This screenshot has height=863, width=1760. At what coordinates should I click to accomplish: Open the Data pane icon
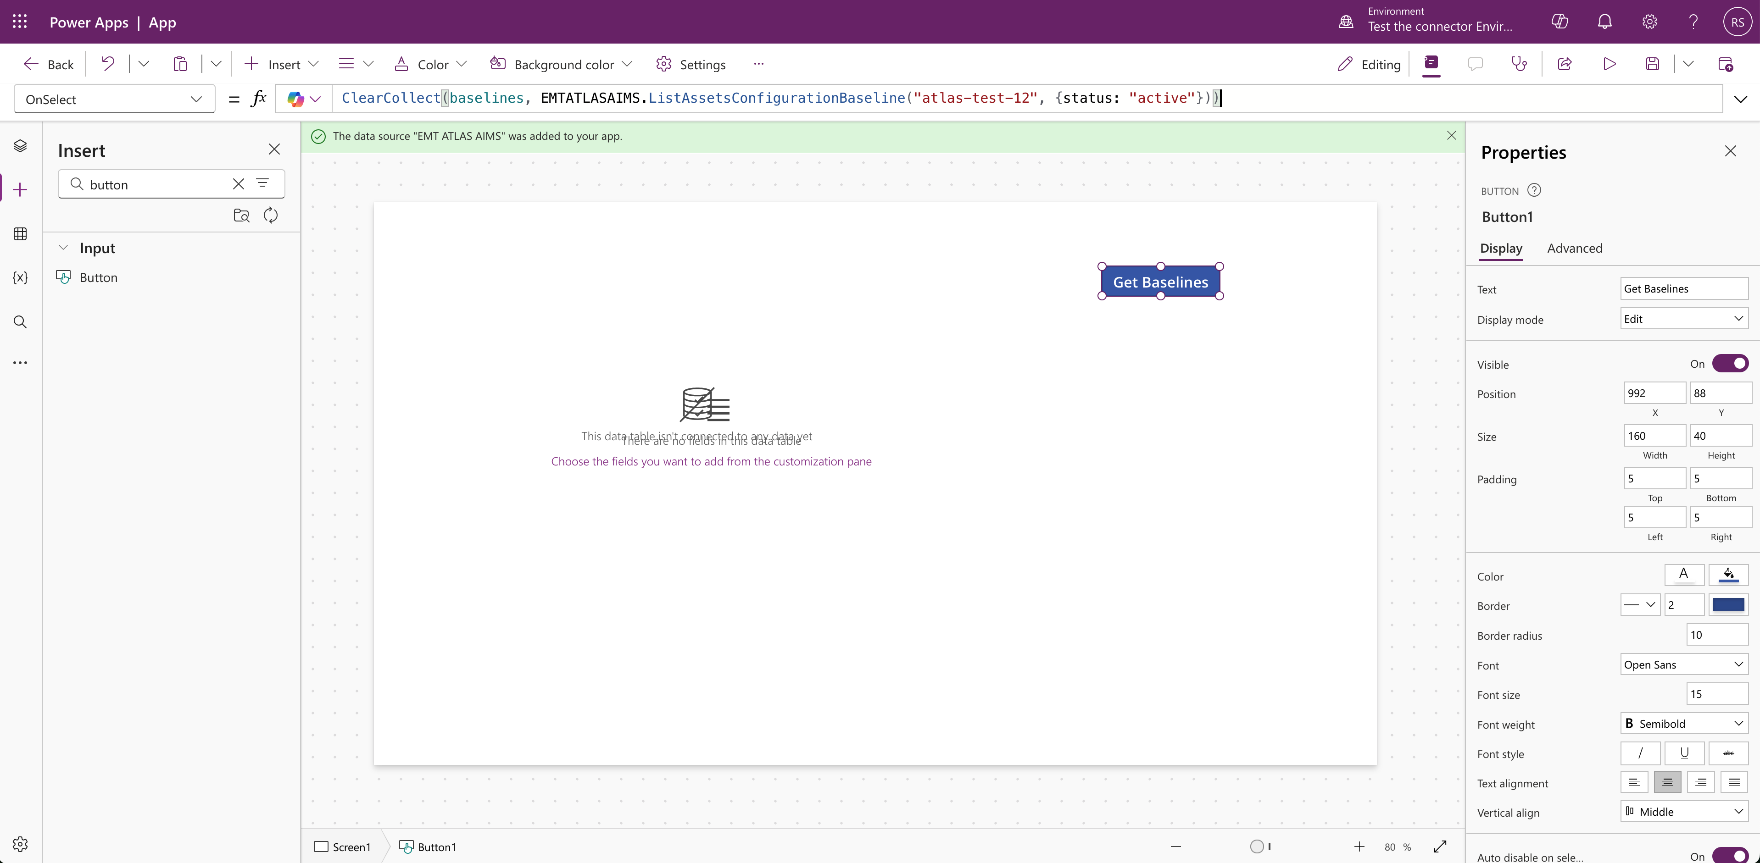coord(20,233)
